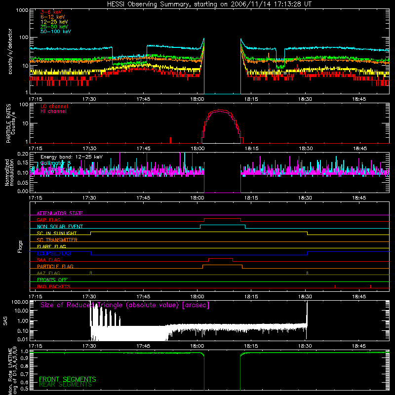
Task: Click the NON SOLAR EVENT flag label
Action: (60, 227)
